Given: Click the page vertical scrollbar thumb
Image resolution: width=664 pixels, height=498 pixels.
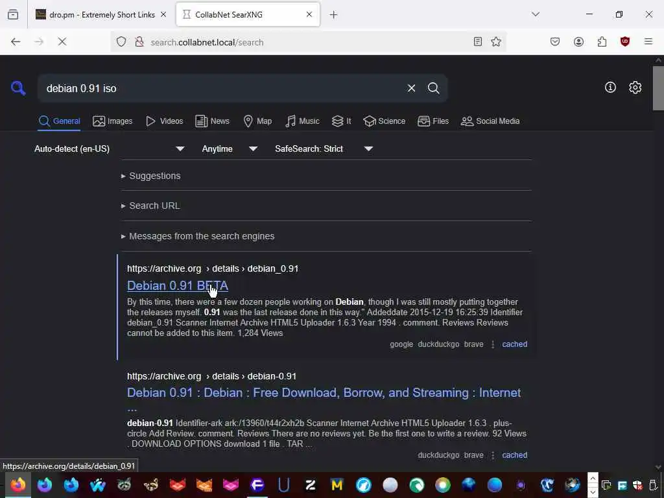Looking at the screenshot, I should (x=658, y=88).
